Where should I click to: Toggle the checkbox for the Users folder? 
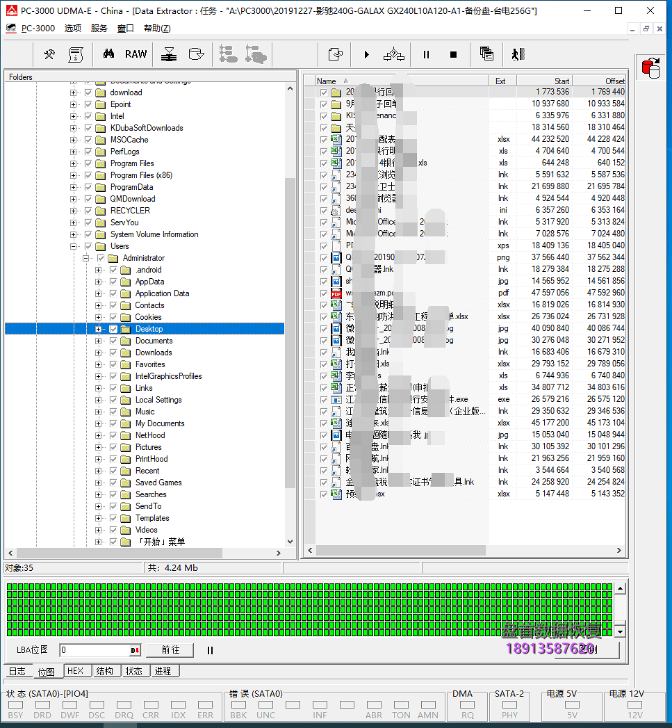pos(88,246)
